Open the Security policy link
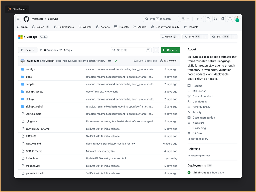The image size is (256, 192). tap(199, 107)
